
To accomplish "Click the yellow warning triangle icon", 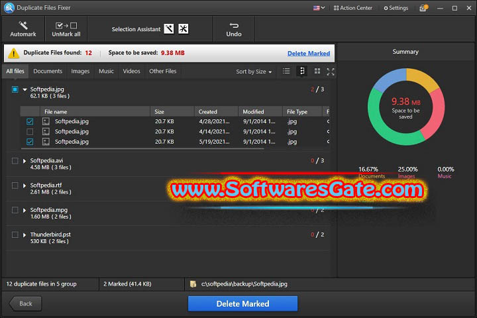I will pyautogui.click(x=13, y=53).
